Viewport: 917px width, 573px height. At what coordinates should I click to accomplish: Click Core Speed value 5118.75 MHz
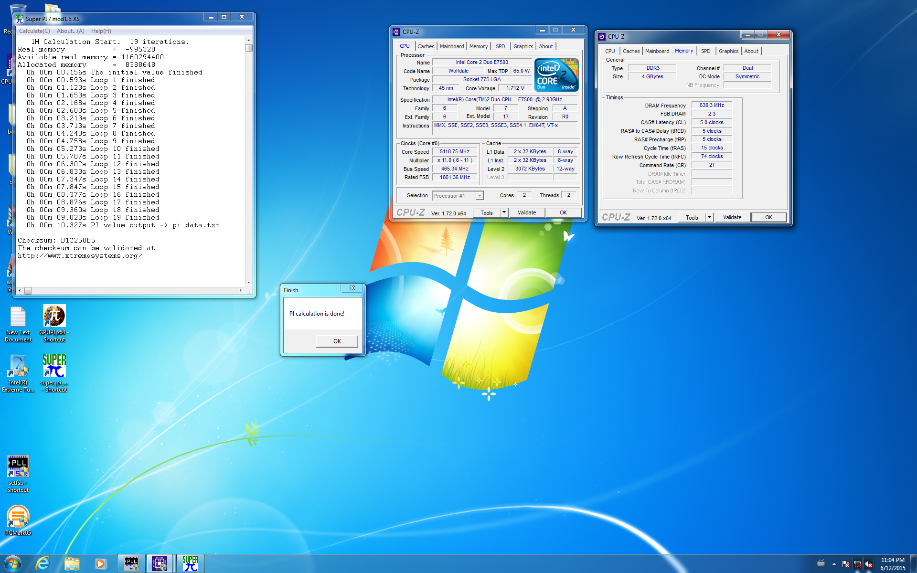[455, 152]
